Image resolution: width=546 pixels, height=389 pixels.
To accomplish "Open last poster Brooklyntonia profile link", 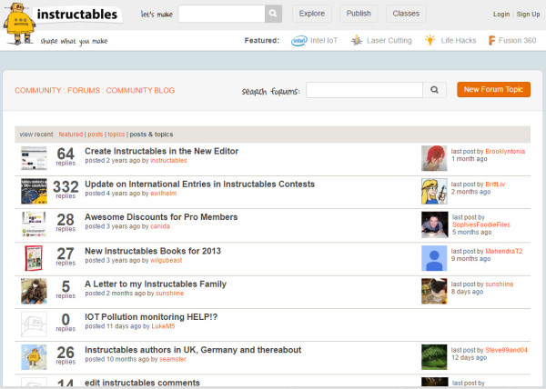I will 505,151.
